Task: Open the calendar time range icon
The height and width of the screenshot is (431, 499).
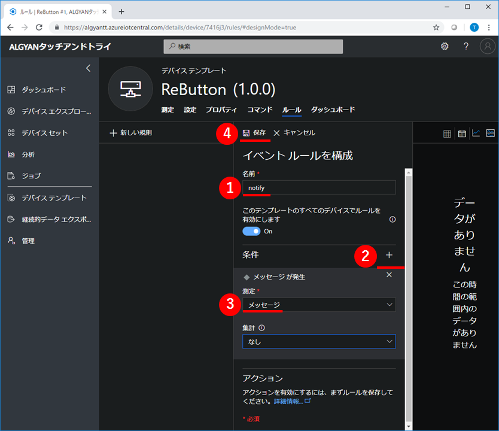Action: (x=462, y=133)
